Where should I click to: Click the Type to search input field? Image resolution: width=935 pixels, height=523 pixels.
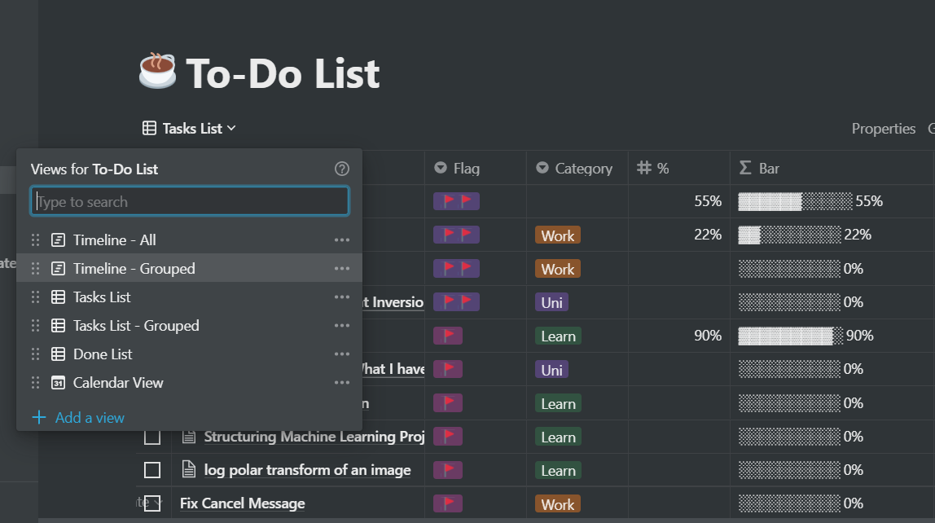189,201
